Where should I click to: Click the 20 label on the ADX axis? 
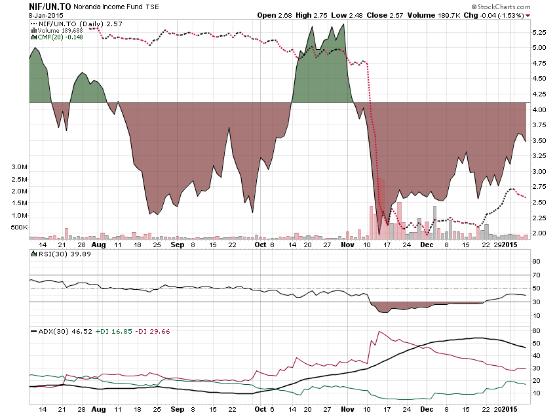(x=536, y=380)
